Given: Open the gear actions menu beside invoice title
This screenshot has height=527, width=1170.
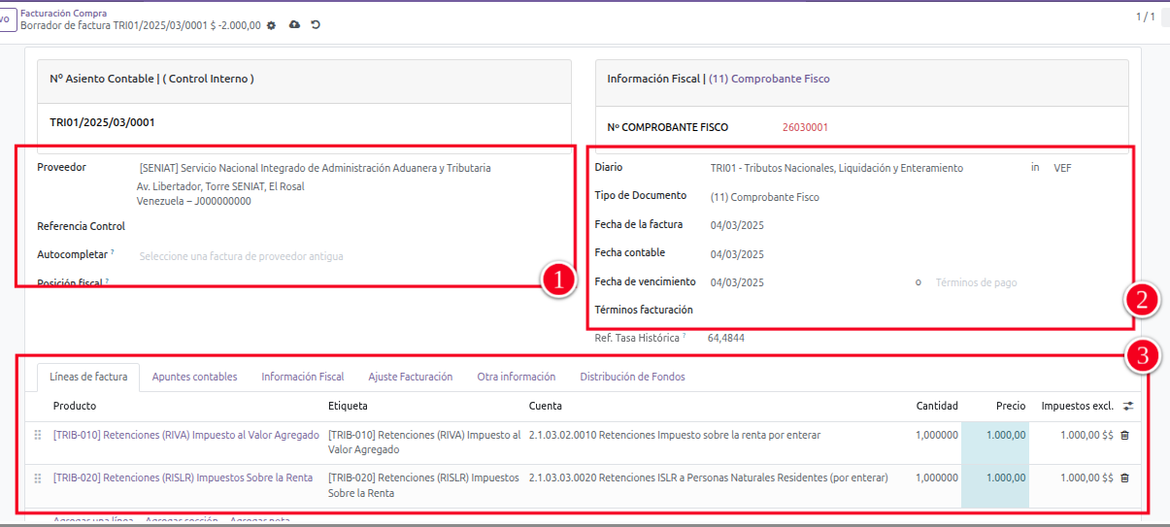Looking at the screenshot, I should click(271, 25).
